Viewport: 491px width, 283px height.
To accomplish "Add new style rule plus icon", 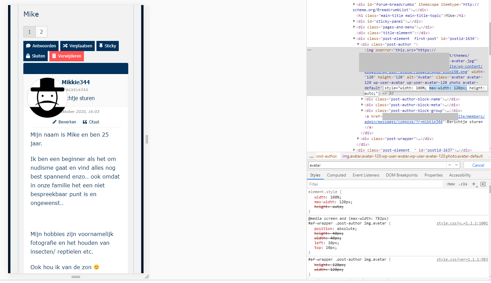I will (474, 184).
